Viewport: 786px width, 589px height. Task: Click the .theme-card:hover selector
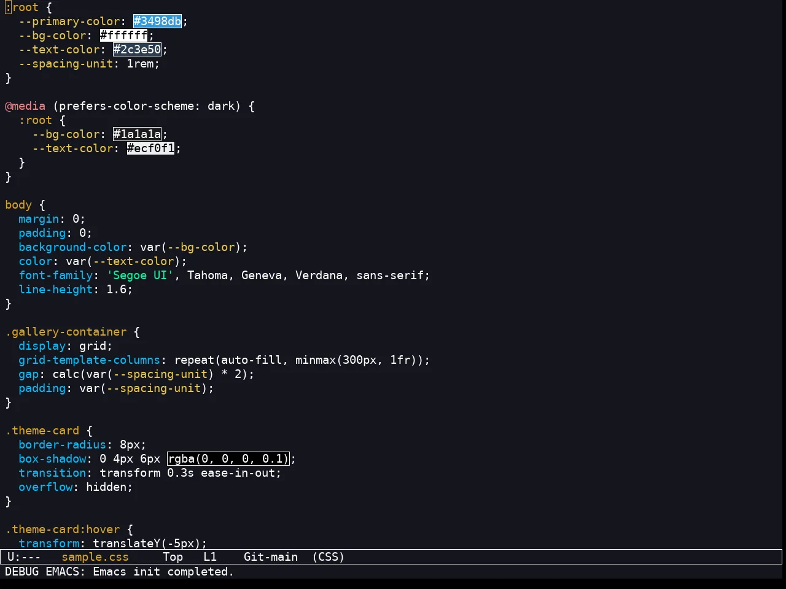(x=63, y=529)
